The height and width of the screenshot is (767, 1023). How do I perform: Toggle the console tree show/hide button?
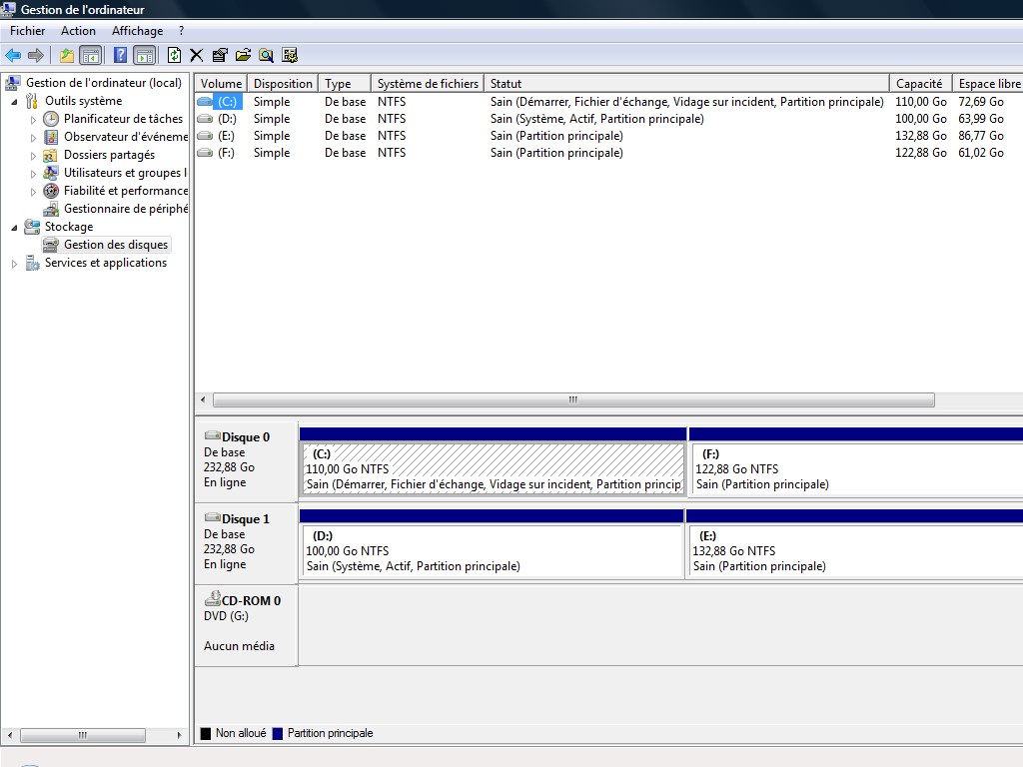tap(91, 55)
